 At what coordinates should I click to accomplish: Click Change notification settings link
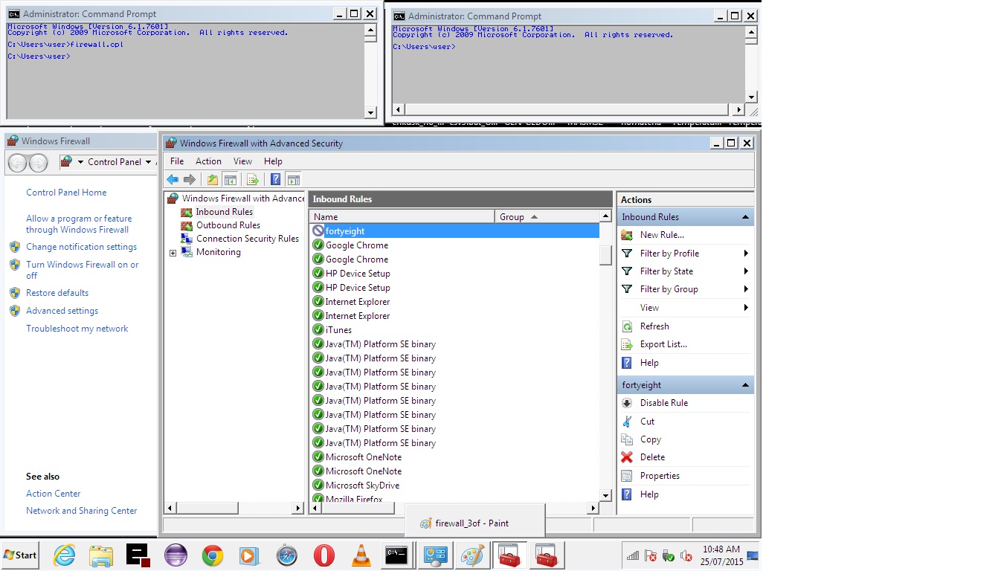tap(81, 247)
